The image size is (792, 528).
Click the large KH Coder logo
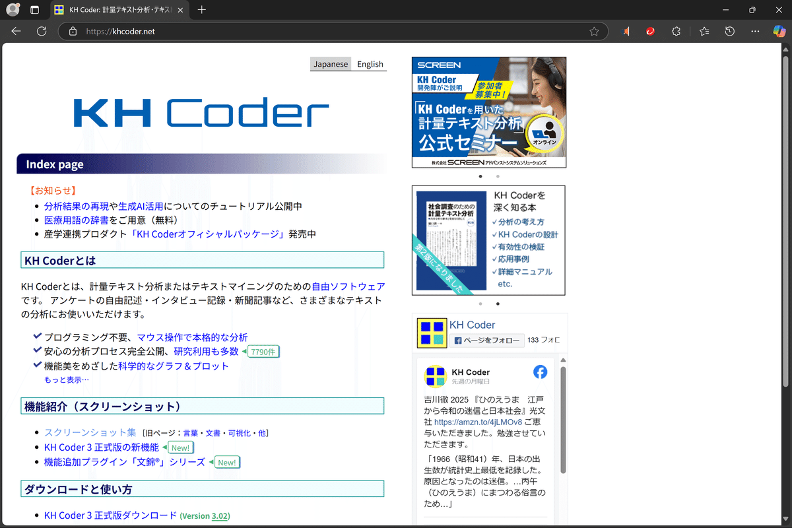point(201,113)
